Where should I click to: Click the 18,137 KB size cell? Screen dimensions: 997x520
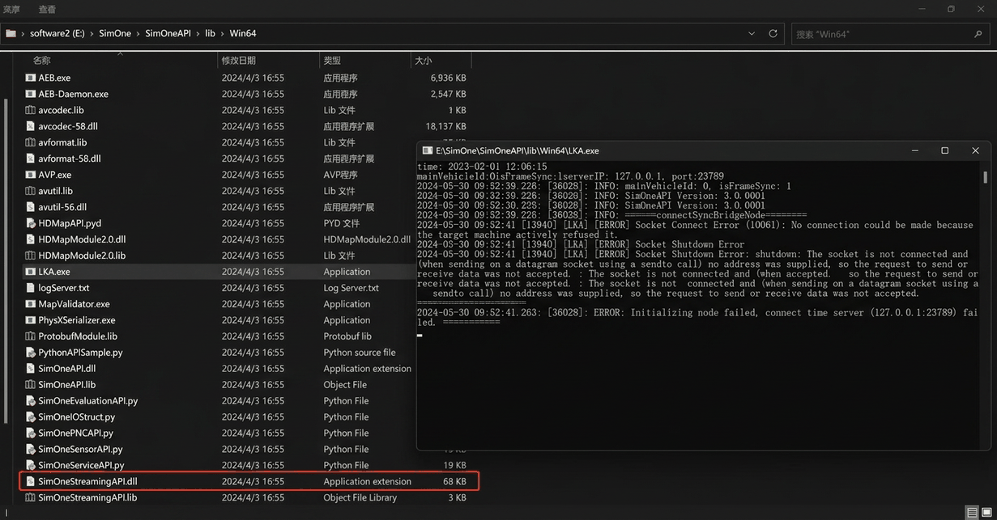click(x=445, y=126)
